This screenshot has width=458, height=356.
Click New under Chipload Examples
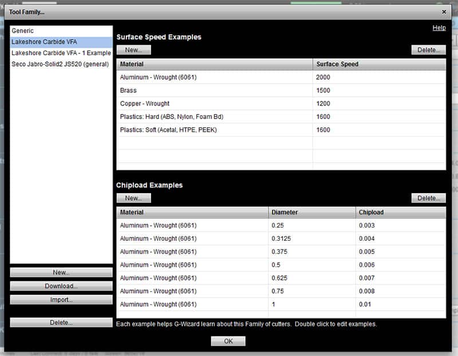point(133,197)
